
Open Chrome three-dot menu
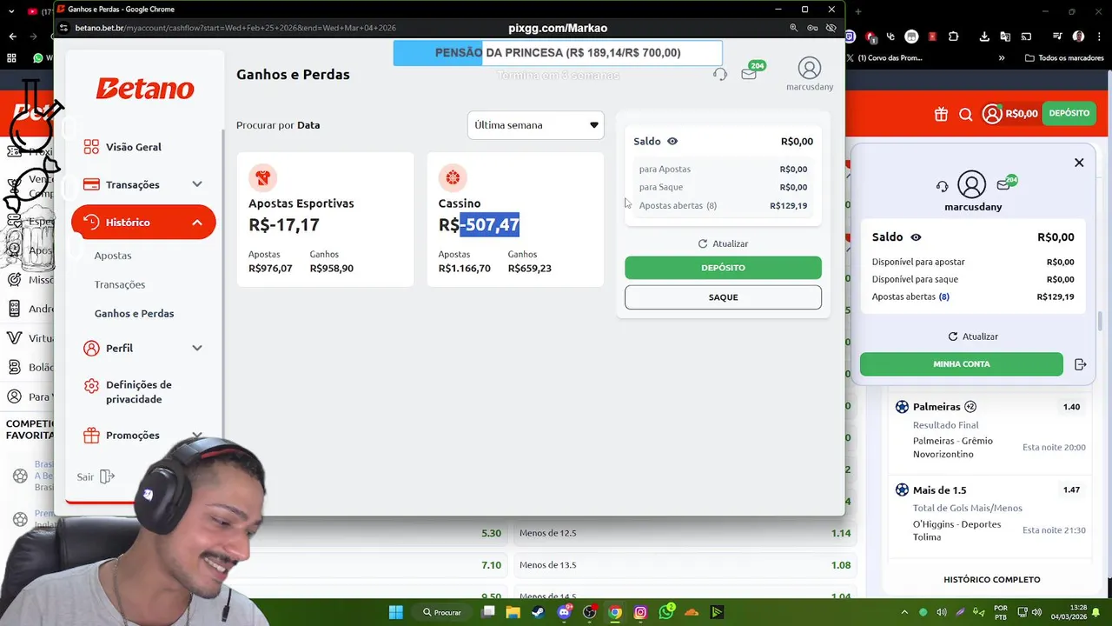pyautogui.click(x=1099, y=37)
